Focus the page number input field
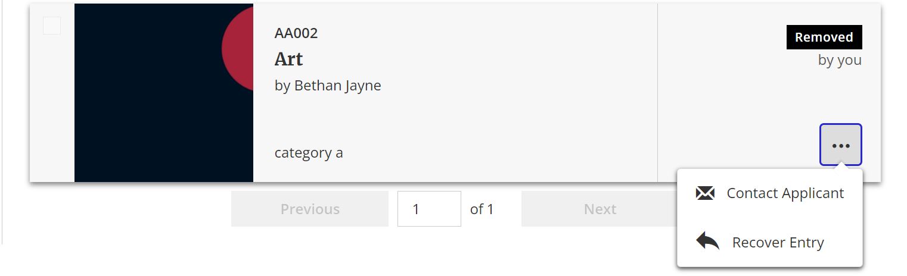Screen dimensions: 907x276 click(429, 209)
